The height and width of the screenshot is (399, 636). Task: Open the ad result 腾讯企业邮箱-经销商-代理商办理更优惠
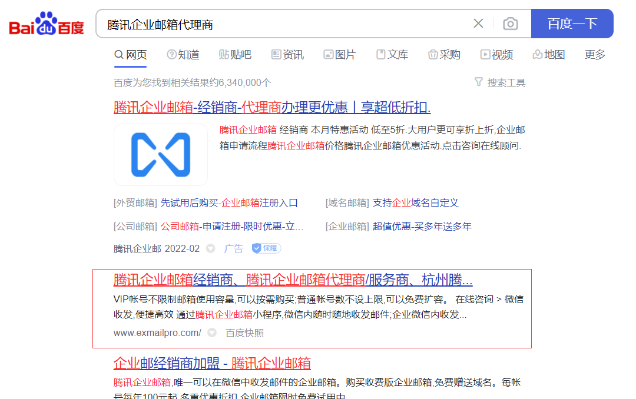(x=271, y=108)
